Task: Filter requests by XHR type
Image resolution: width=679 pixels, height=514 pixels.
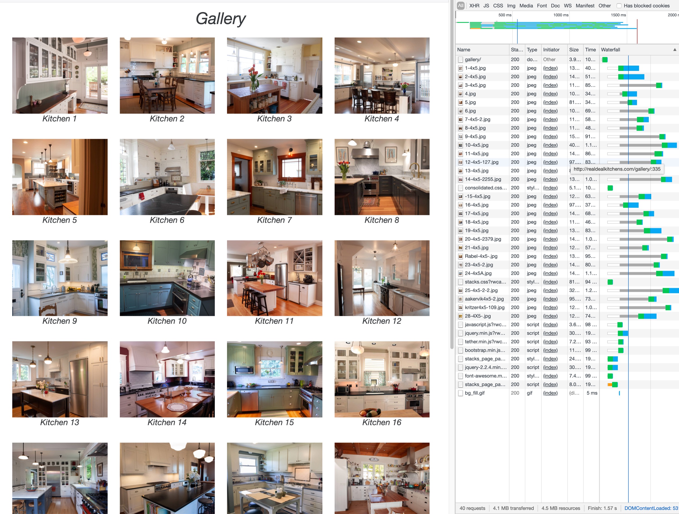Action: (474, 6)
